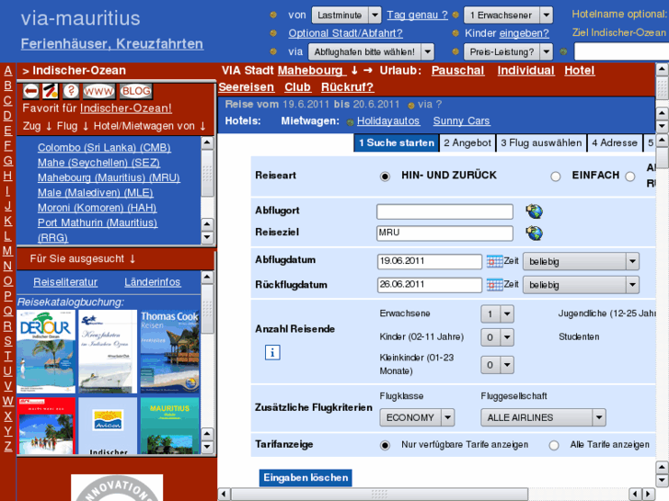
Task: Click the German flag ribbon icon
Action: pyautogui.click(x=51, y=91)
